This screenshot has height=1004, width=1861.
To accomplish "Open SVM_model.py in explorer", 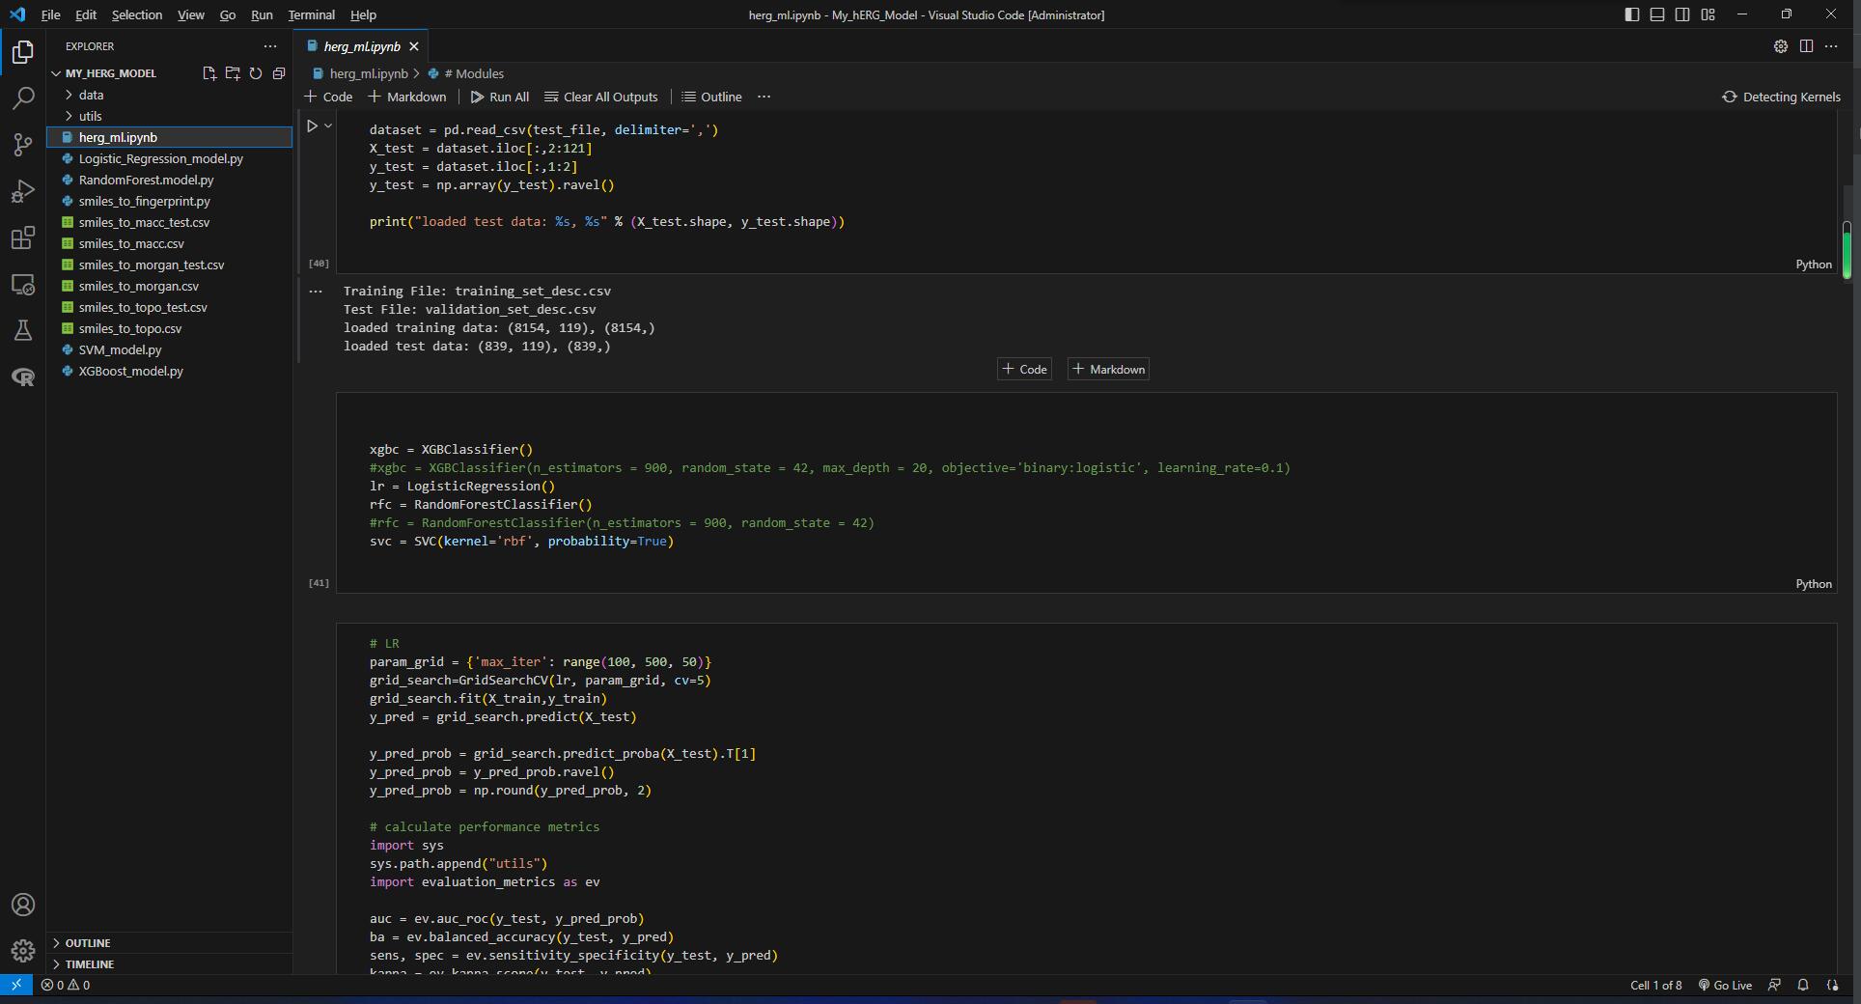I will pyautogui.click(x=170, y=349).
